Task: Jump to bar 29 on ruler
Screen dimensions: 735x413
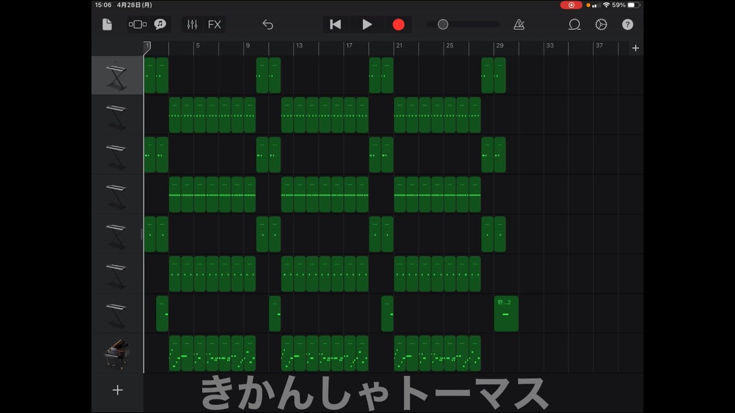Action: (x=500, y=45)
